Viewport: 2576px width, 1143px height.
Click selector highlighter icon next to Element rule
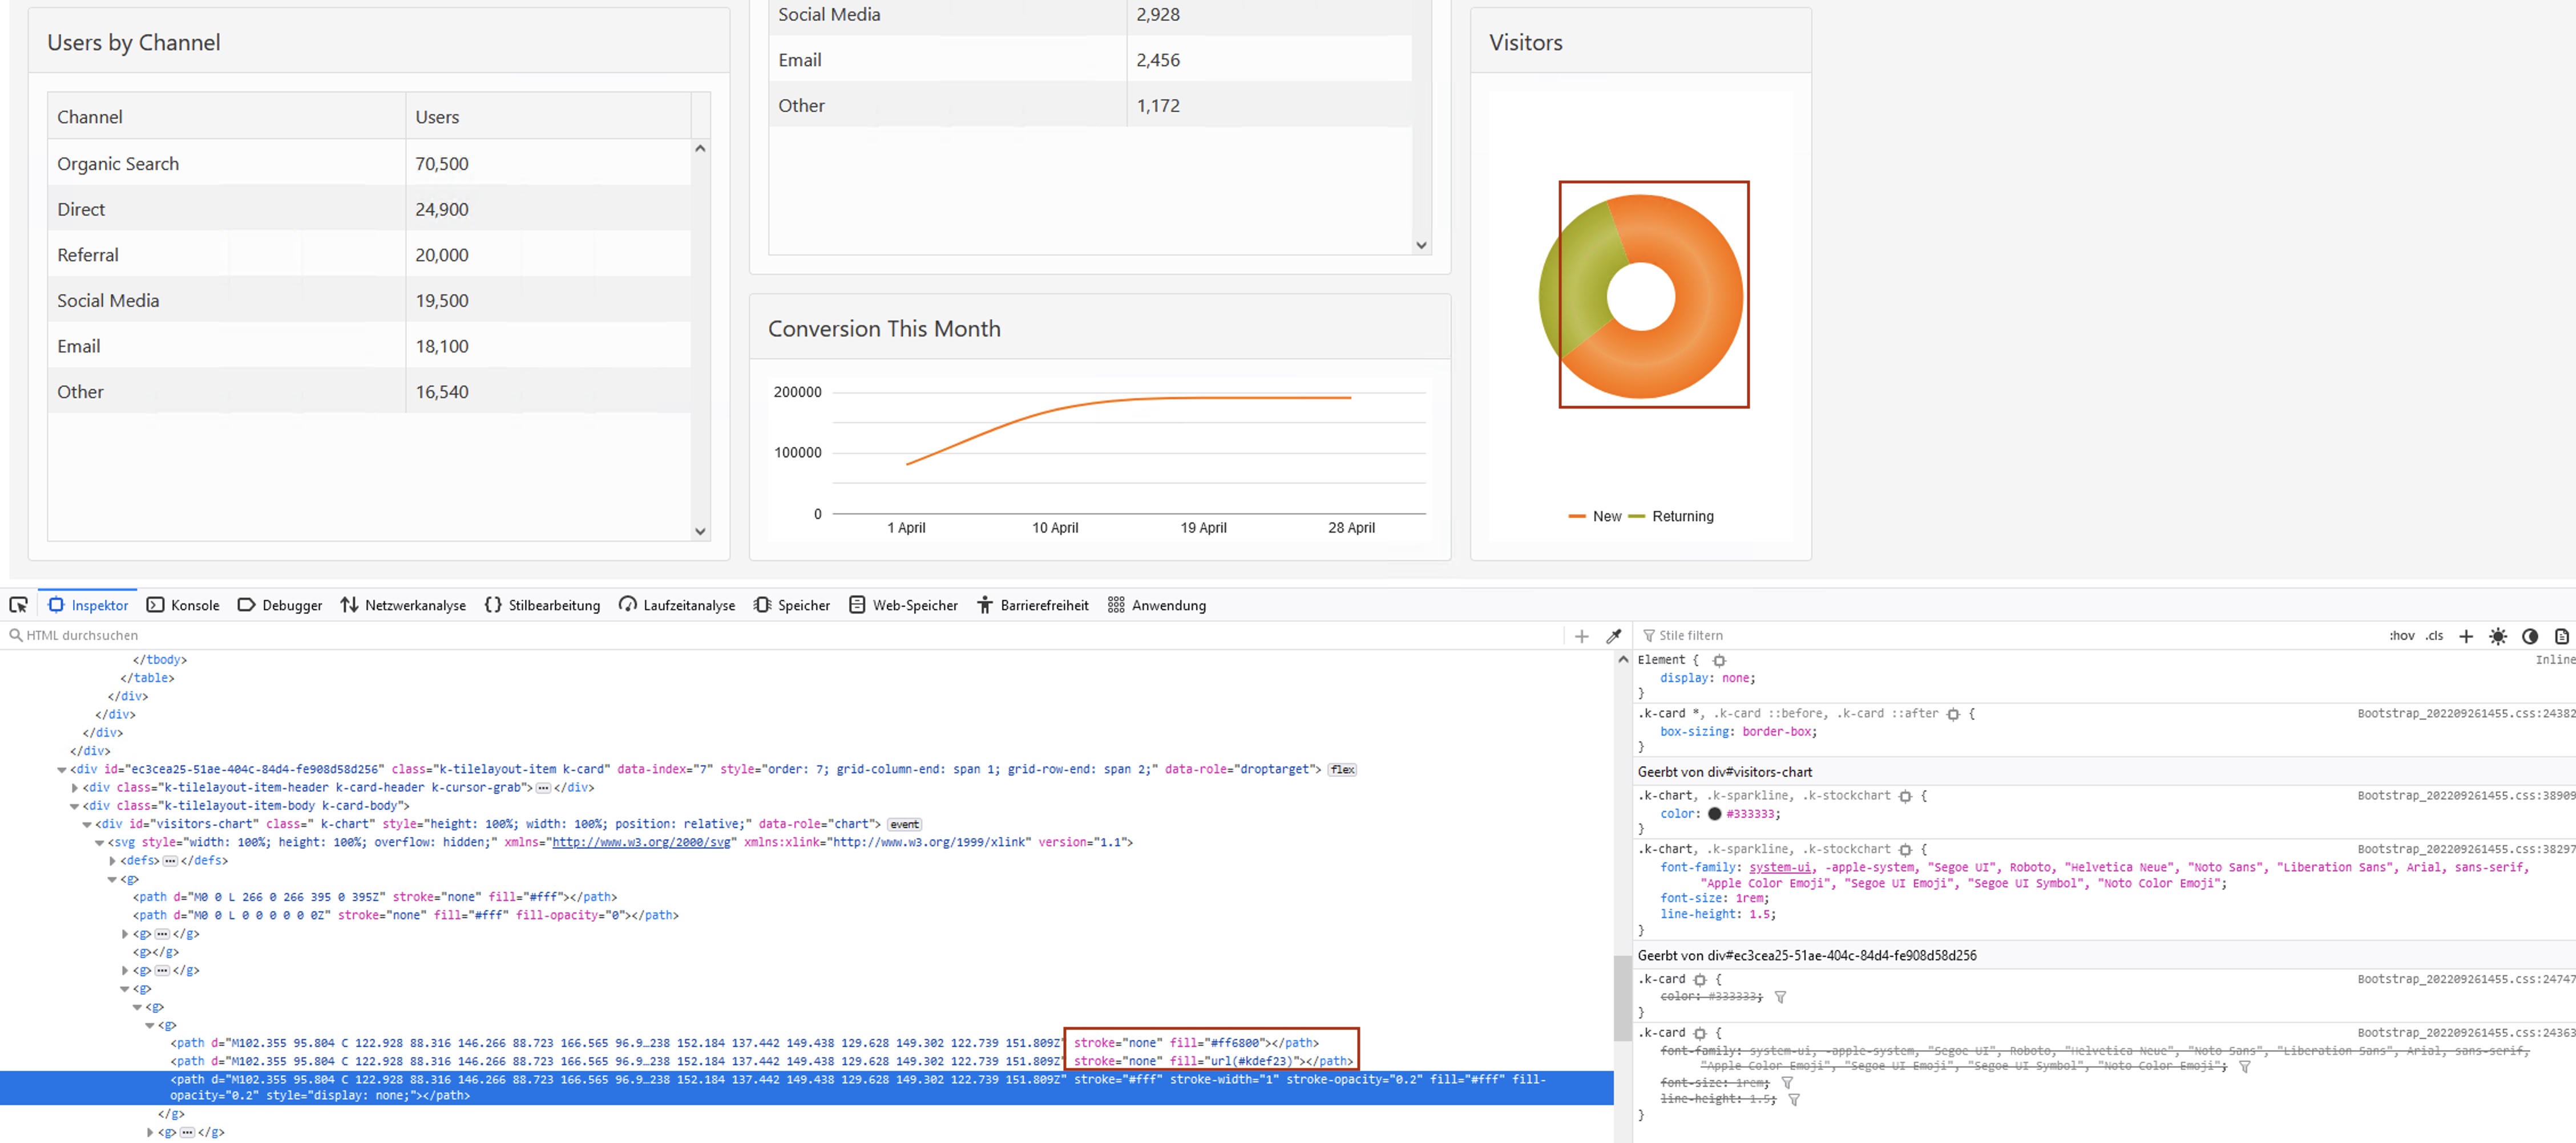point(1719,660)
